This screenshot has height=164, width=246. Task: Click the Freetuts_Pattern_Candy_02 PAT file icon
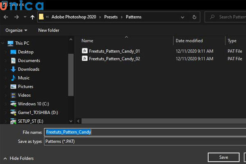[84, 59]
